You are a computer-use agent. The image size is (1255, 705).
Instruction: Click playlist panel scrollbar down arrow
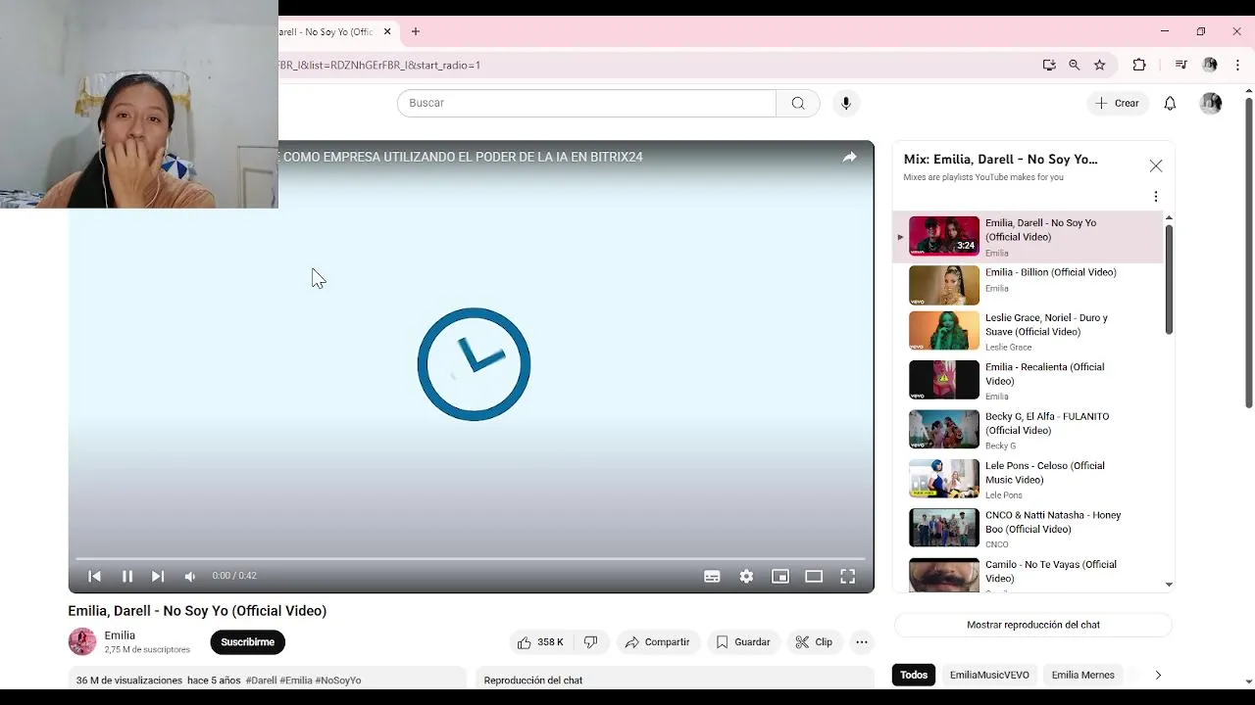pyautogui.click(x=1169, y=585)
